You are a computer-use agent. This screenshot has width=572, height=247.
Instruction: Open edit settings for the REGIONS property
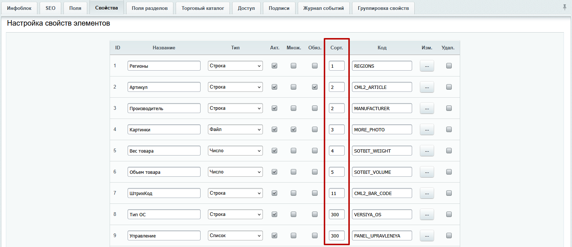[x=426, y=66]
